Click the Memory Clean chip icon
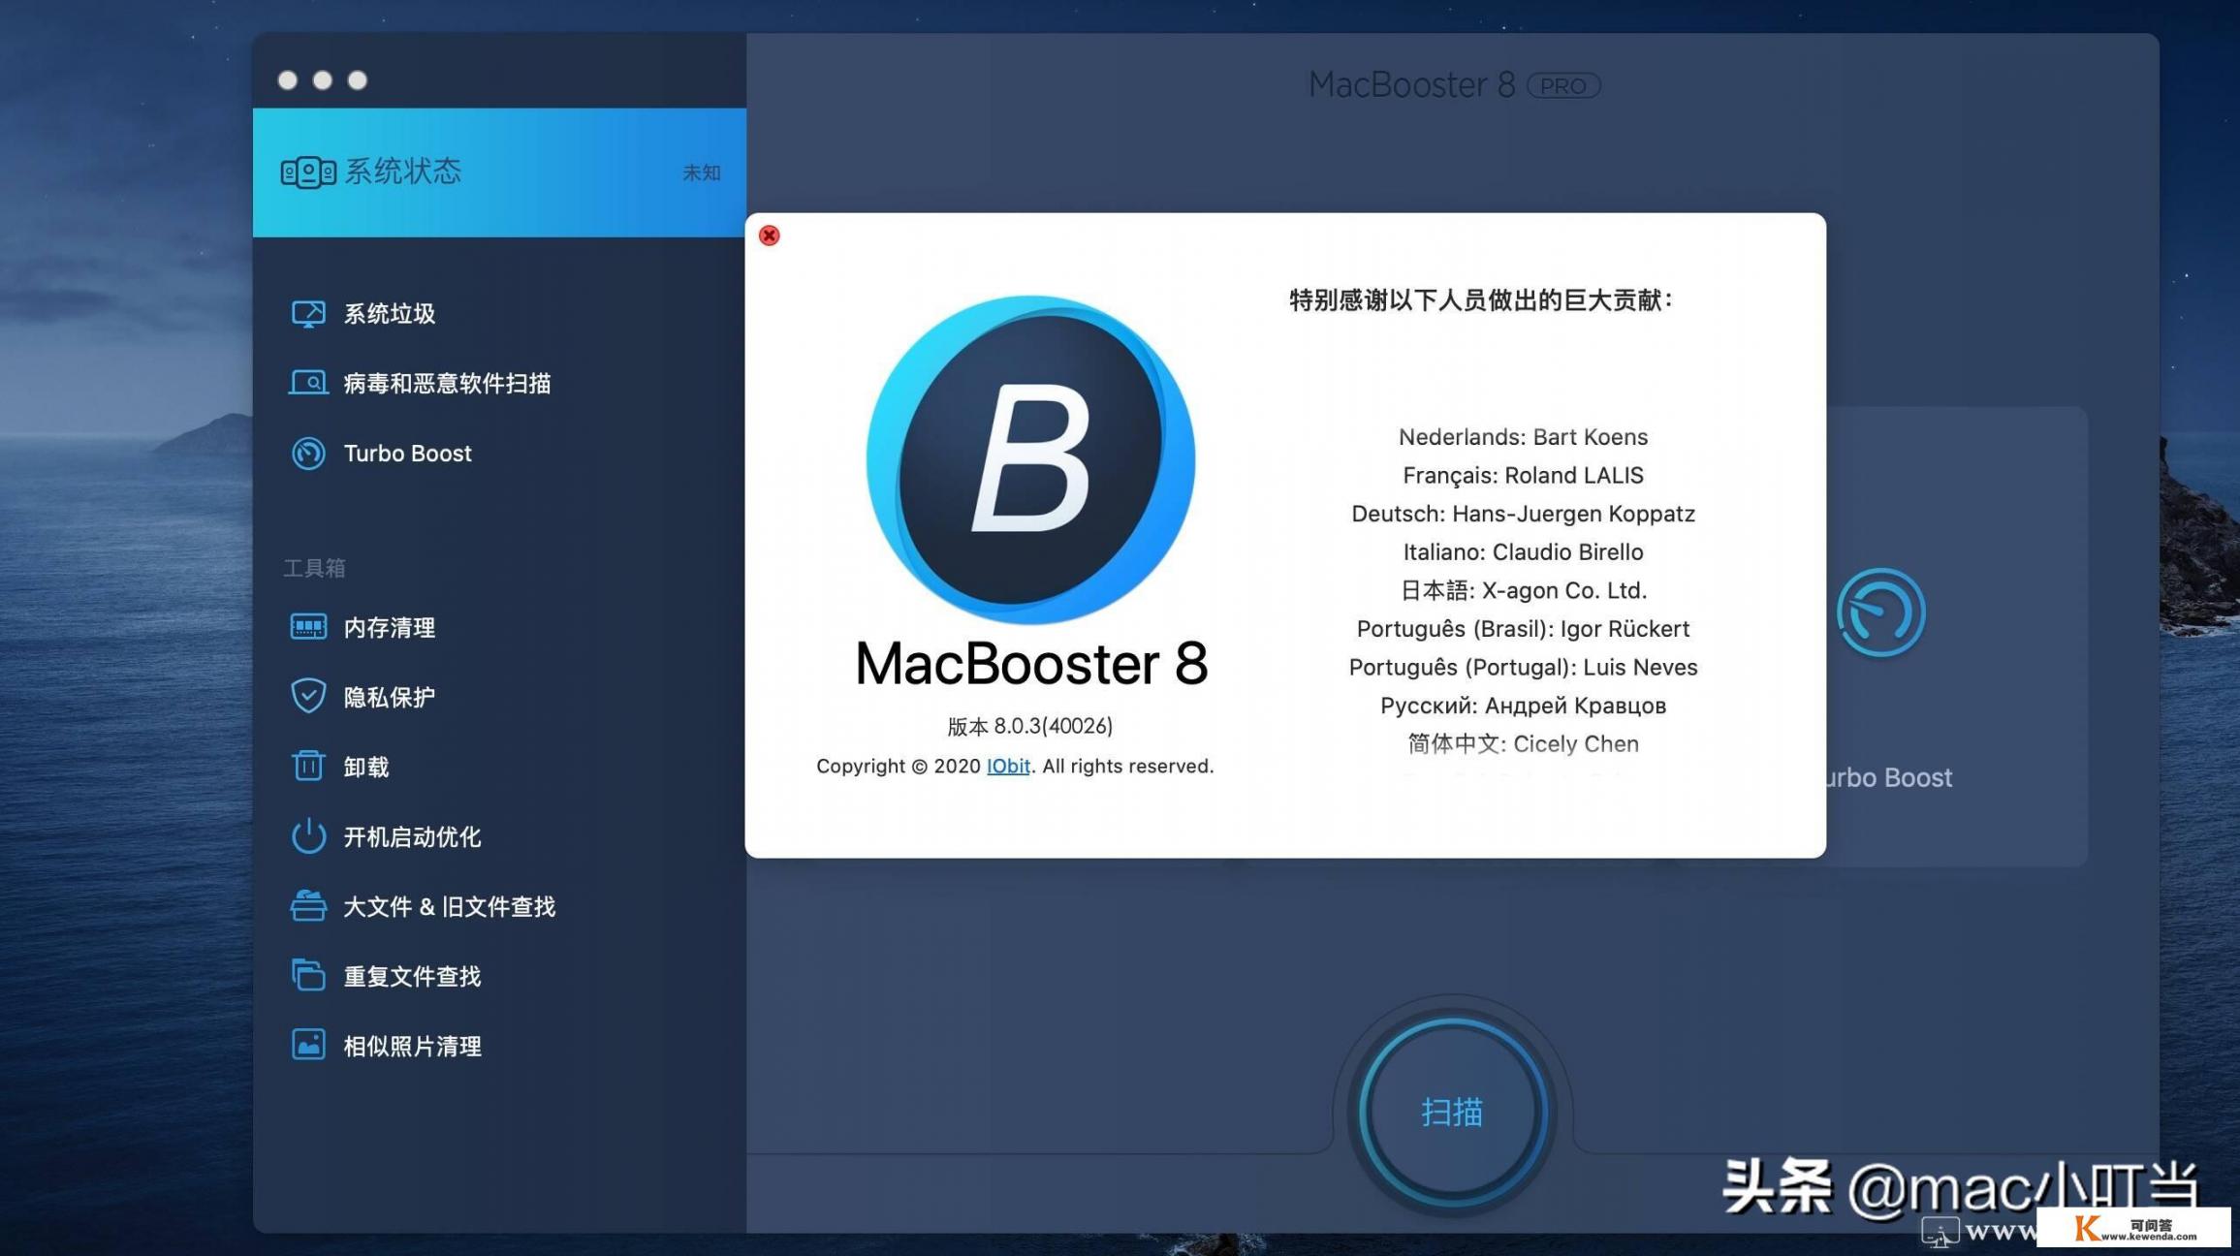Screen dimensions: 2240x1256 pos(308,627)
